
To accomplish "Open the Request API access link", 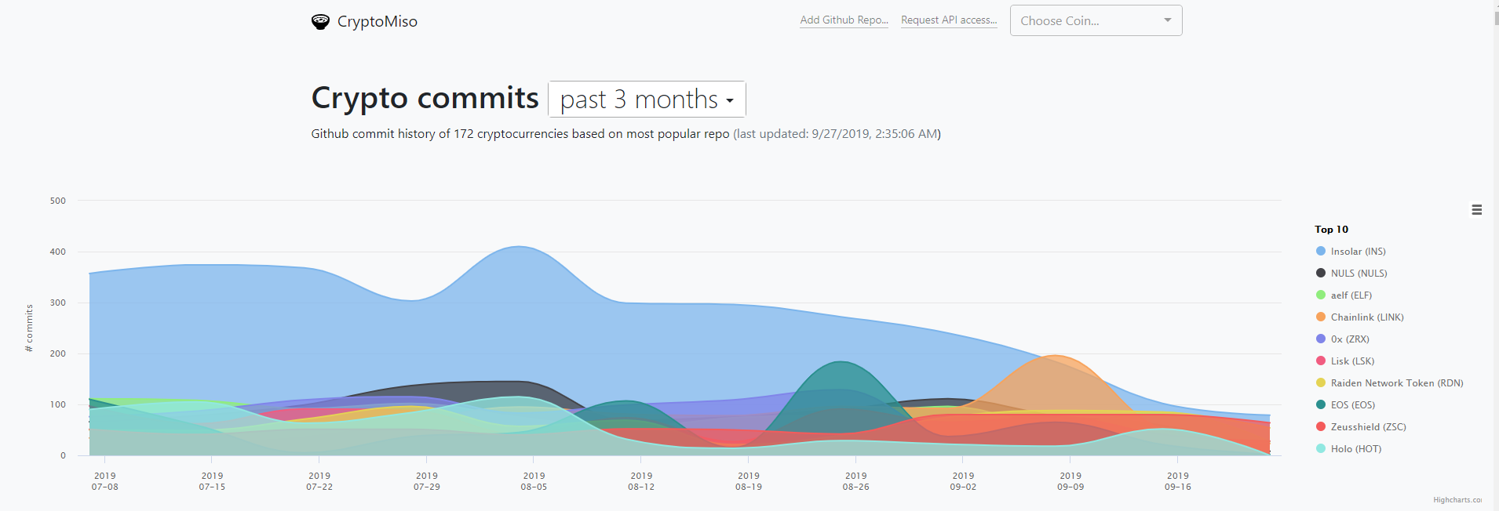I will [949, 20].
